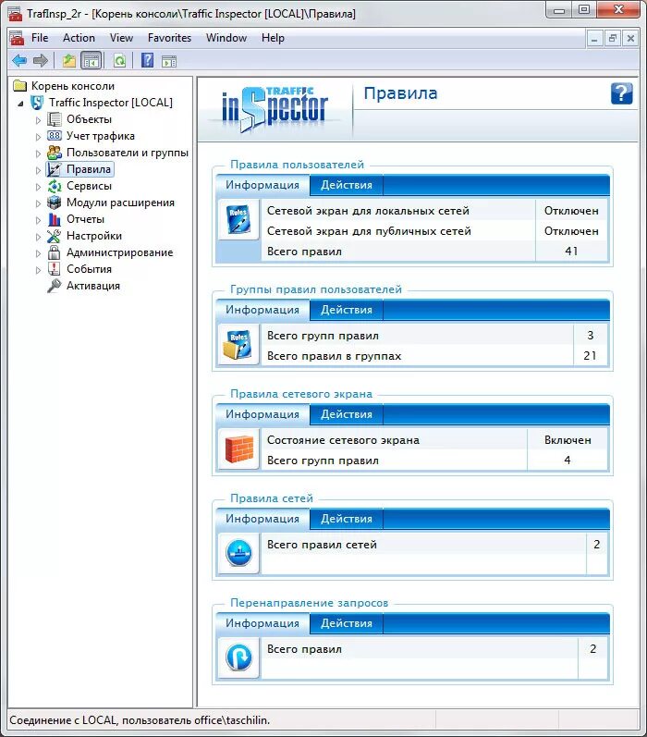Expand the Администрирование tree node
This screenshot has width=647, height=737.
[38, 253]
